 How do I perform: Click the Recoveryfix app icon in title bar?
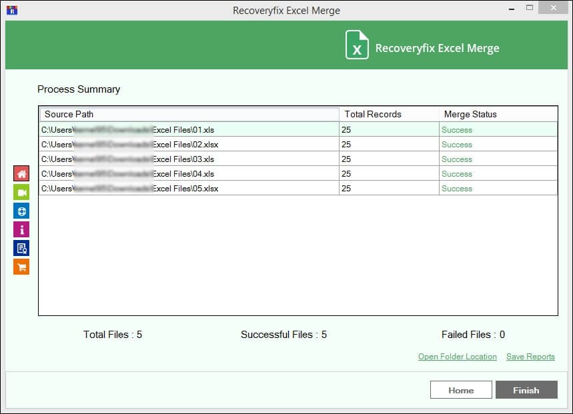[12, 10]
